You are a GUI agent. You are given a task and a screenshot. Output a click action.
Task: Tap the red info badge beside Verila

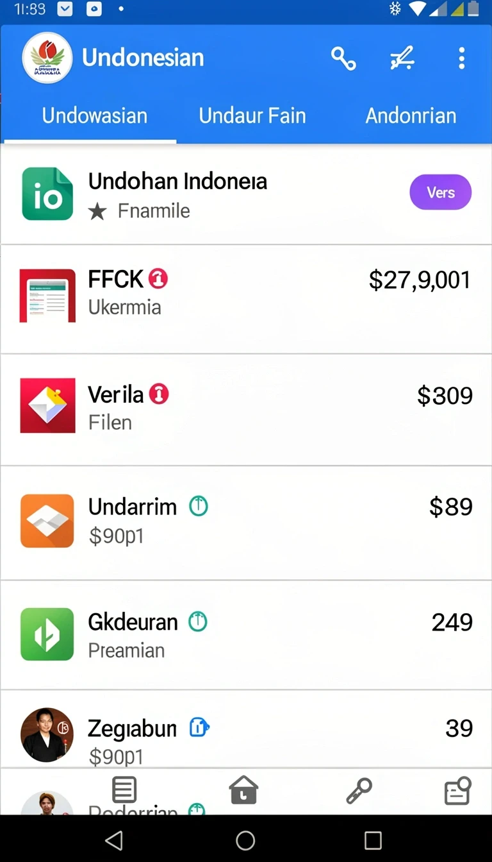(x=159, y=394)
